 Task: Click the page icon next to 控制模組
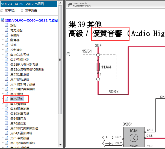[7, 50]
